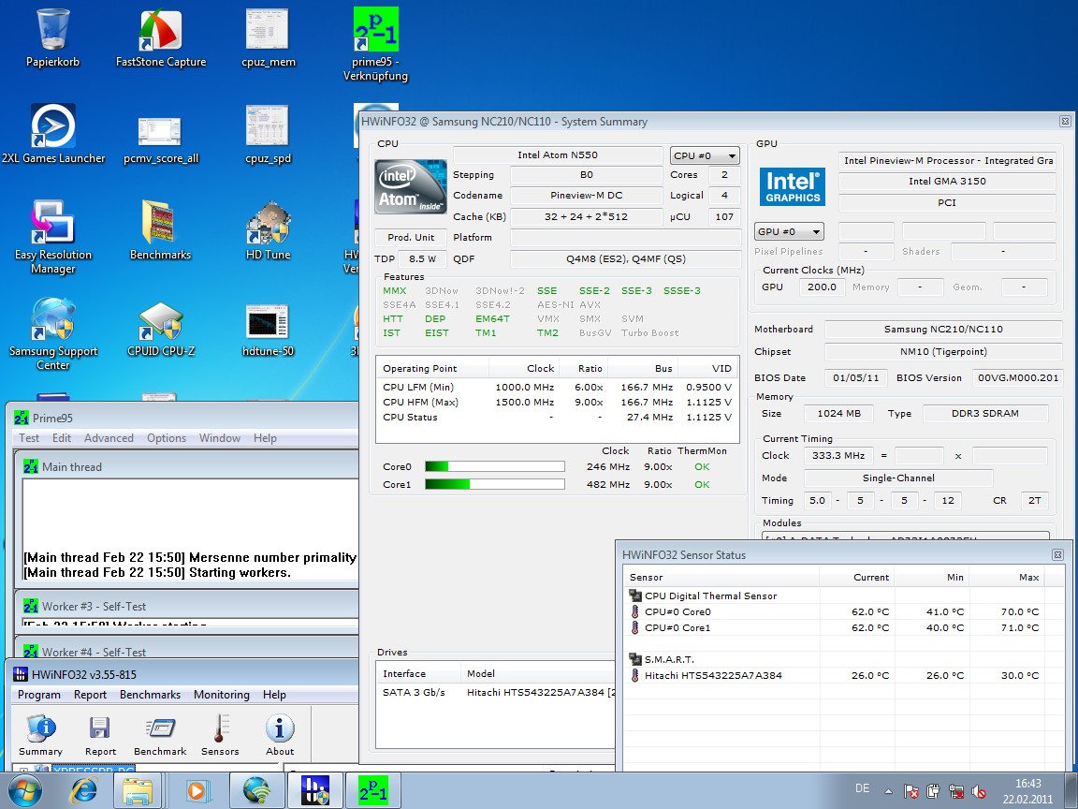Select the 2XL Games Launcher desktop icon
Viewport: 1078px width, 809px height.
pyautogui.click(x=53, y=134)
